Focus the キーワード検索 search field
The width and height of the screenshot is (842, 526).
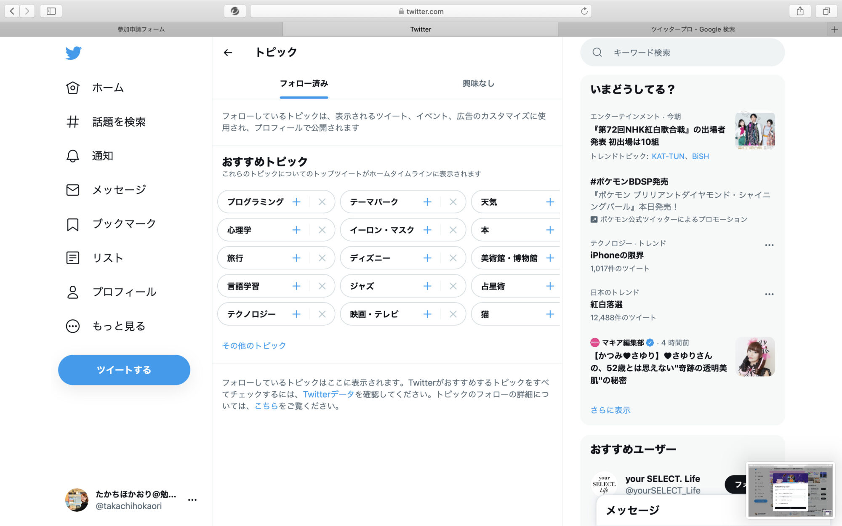tap(682, 53)
